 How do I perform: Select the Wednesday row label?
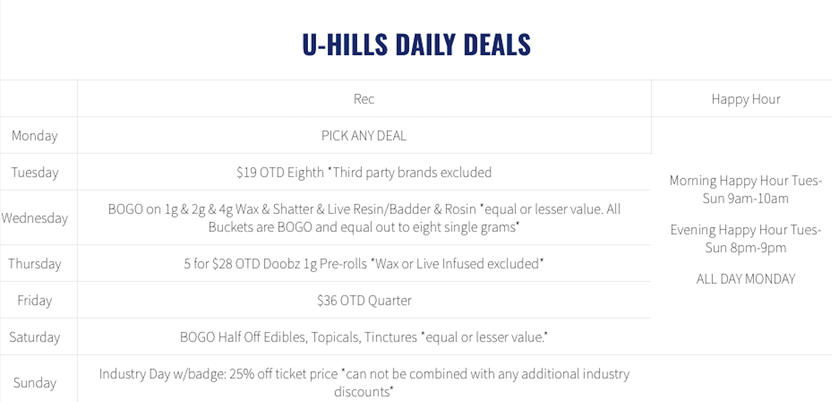(x=35, y=218)
